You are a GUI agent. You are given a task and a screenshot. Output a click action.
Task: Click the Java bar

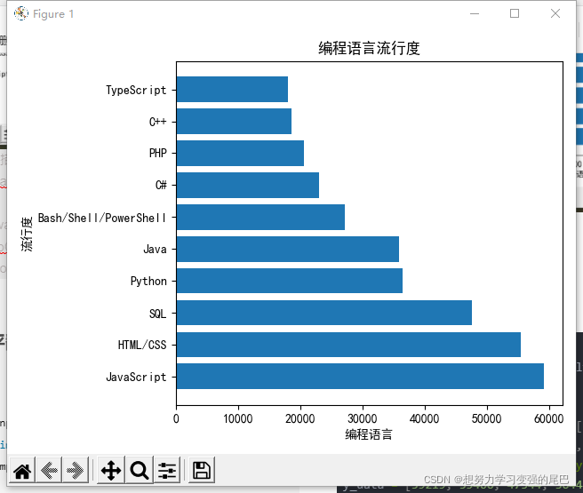(288, 249)
